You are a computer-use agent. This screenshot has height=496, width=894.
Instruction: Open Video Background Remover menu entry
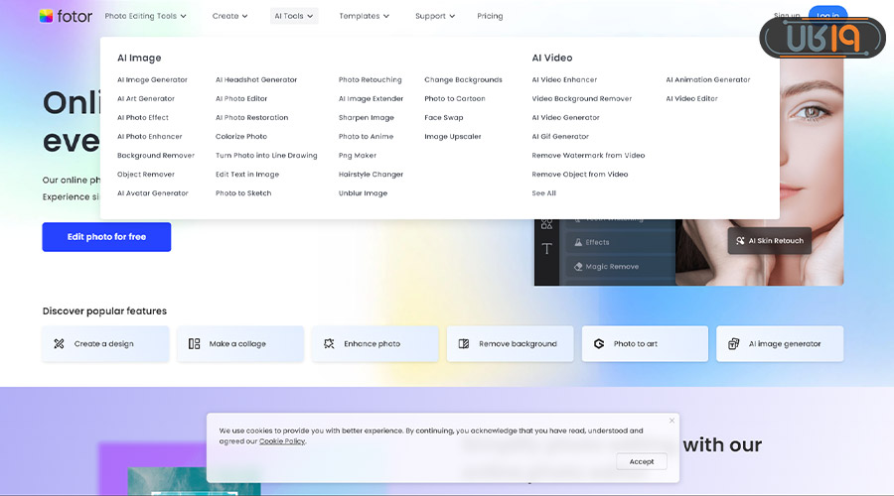pos(581,98)
